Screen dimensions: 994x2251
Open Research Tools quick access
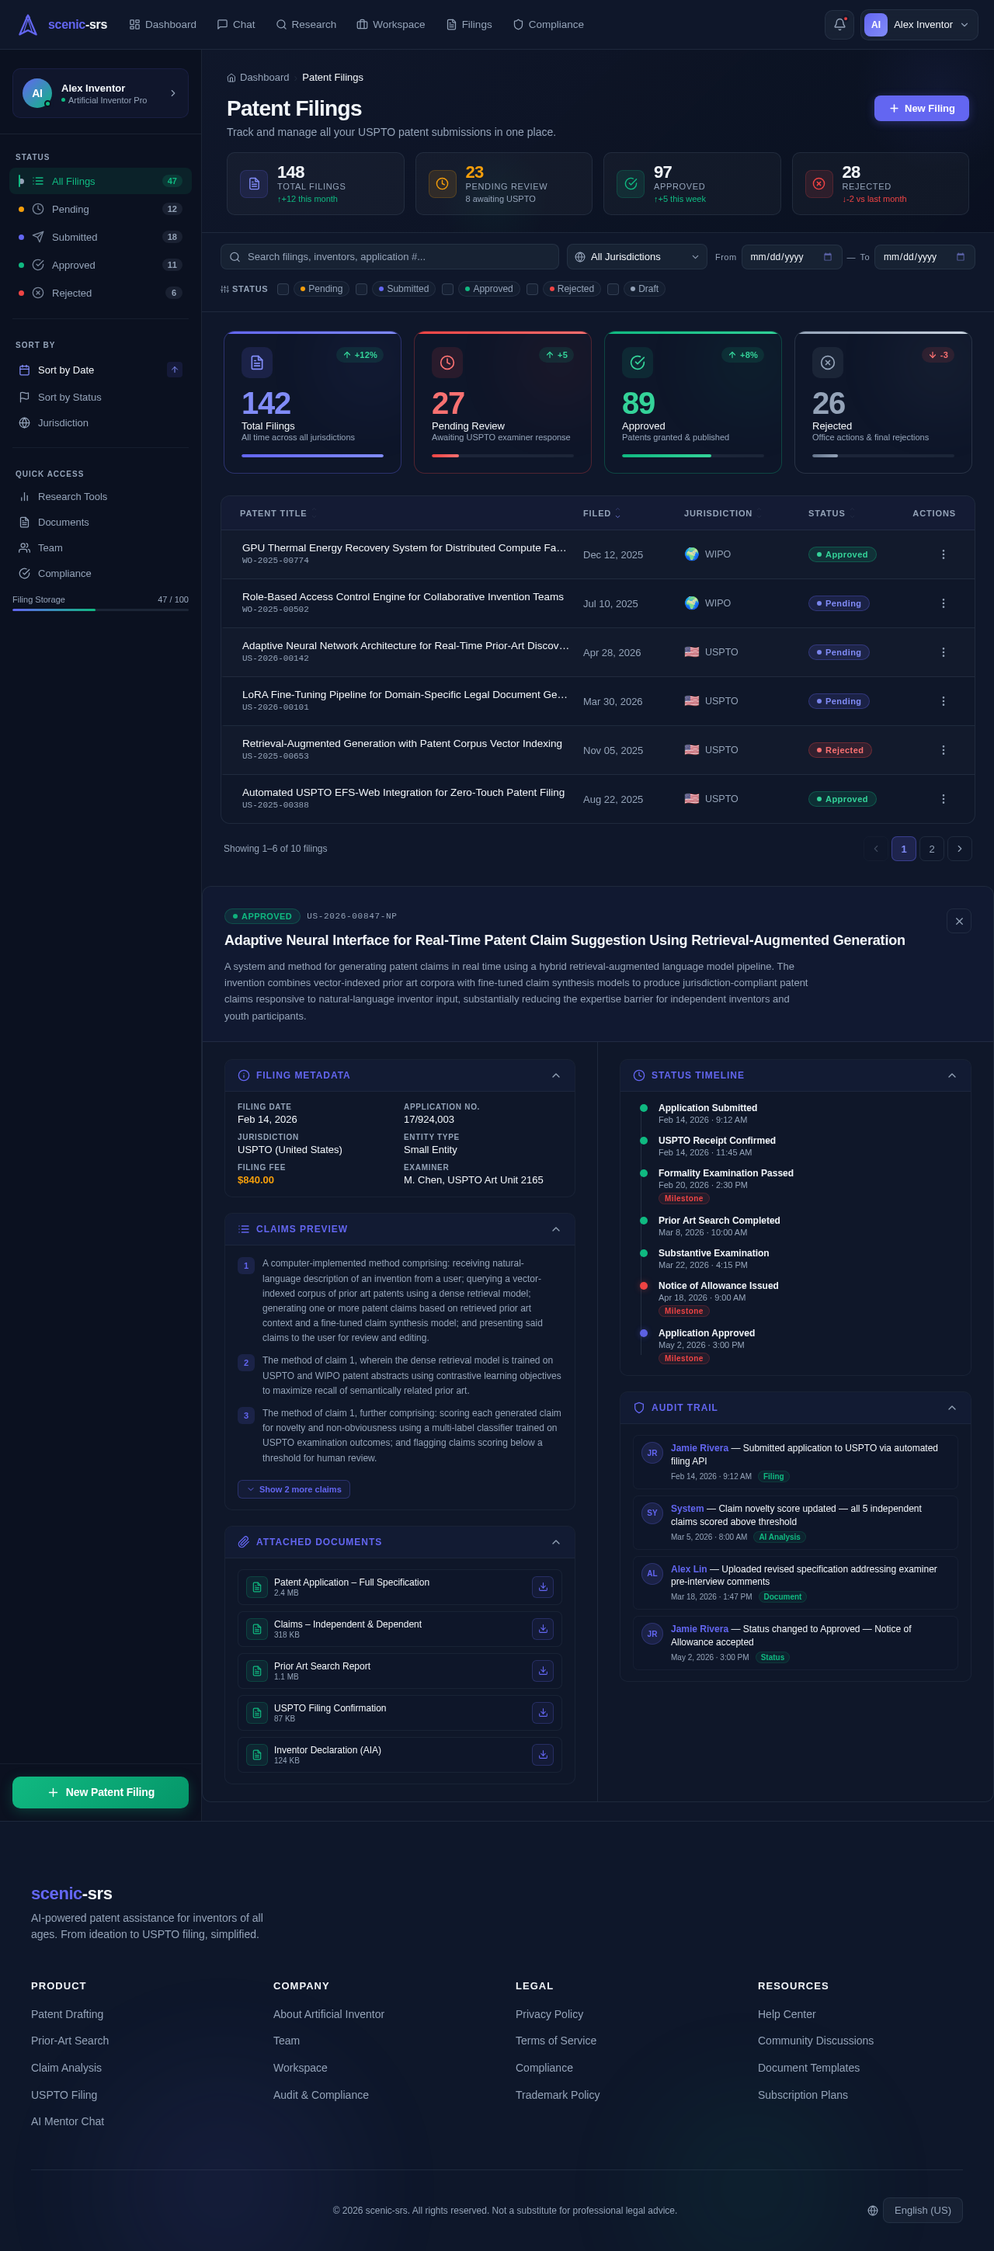[x=100, y=496]
